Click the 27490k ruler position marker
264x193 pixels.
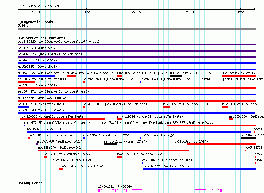[189, 12]
